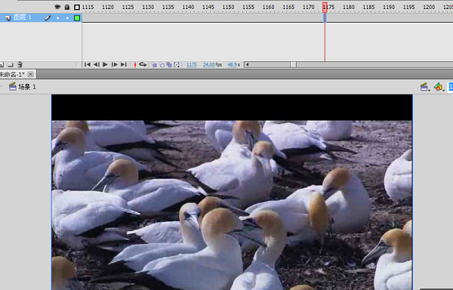Toggle lock all layers padlock icon
This screenshot has width=453, height=290.
tap(67, 7)
